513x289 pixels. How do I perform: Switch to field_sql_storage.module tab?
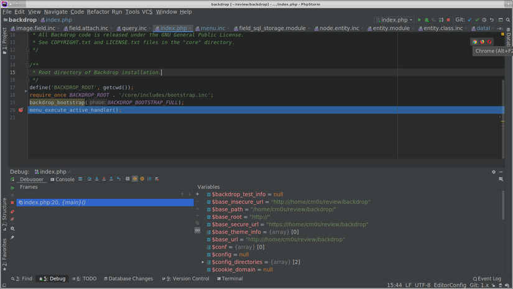[x=272, y=29]
